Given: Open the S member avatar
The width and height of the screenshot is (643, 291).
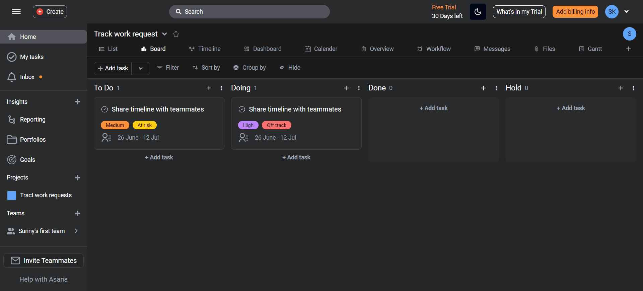Looking at the screenshot, I should pyautogui.click(x=629, y=34).
